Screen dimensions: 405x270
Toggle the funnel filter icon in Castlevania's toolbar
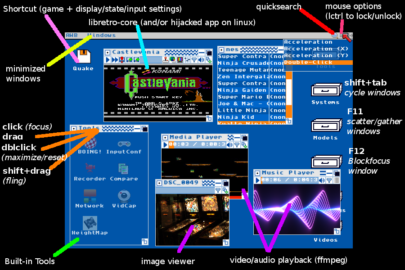(194, 59)
